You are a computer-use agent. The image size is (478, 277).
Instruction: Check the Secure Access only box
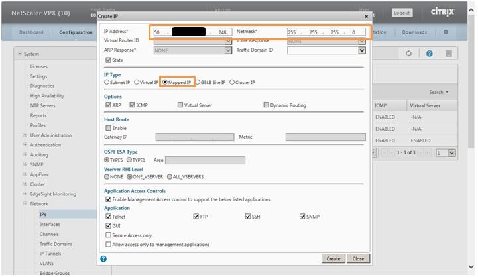pos(108,235)
